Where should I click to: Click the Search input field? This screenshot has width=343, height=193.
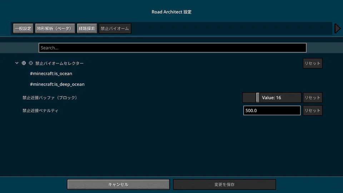point(172,48)
